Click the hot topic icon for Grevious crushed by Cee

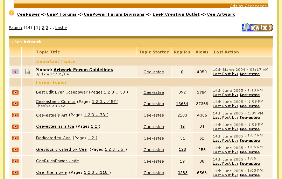click(15, 150)
